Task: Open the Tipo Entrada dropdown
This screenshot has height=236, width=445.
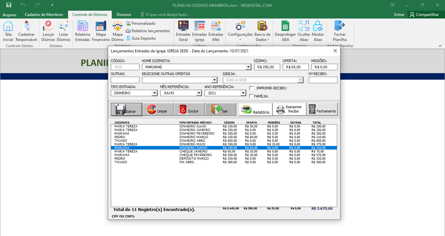Action: click(154, 93)
